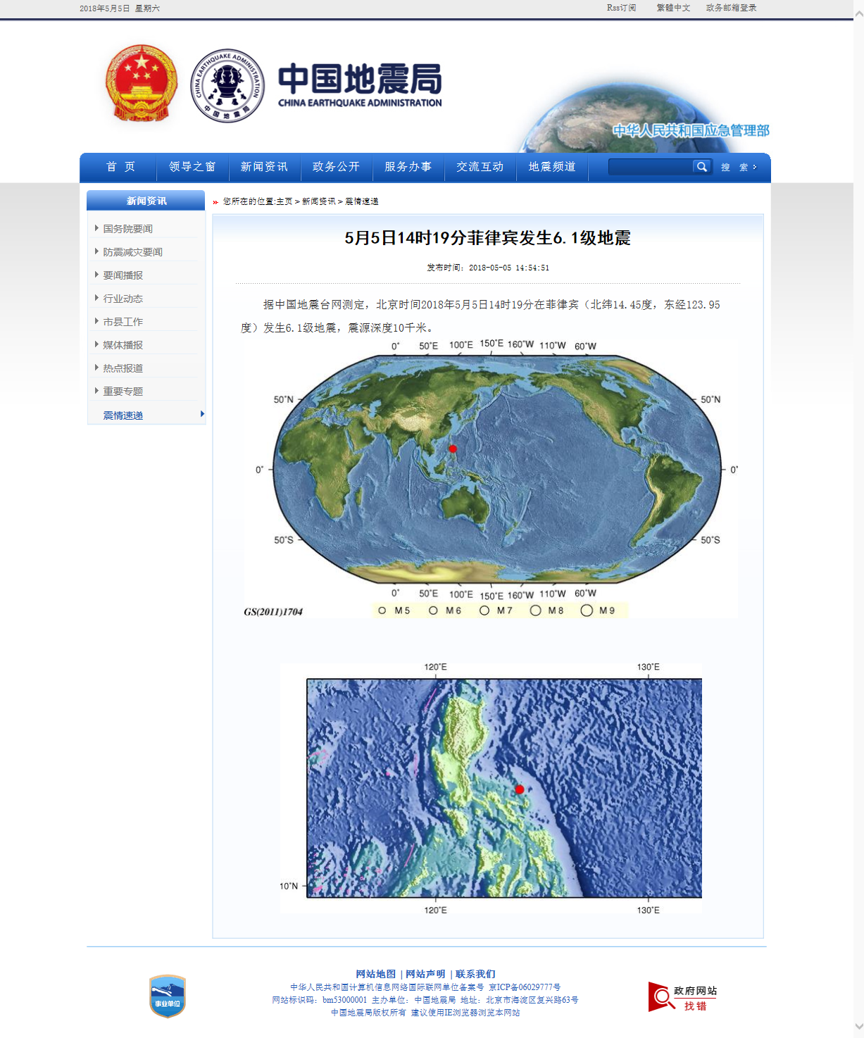Click the China Earthquake Administration round seal
Viewport: 864px width, 1038px height.
tap(227, 85)
